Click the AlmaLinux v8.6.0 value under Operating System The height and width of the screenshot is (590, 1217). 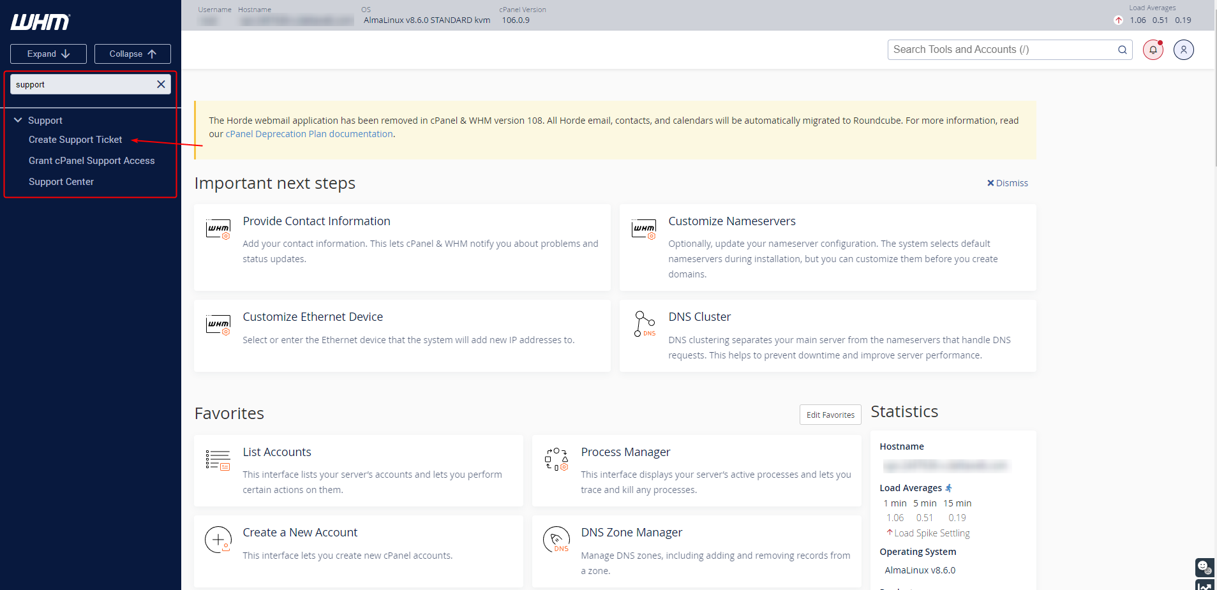[x=920, y=570]
